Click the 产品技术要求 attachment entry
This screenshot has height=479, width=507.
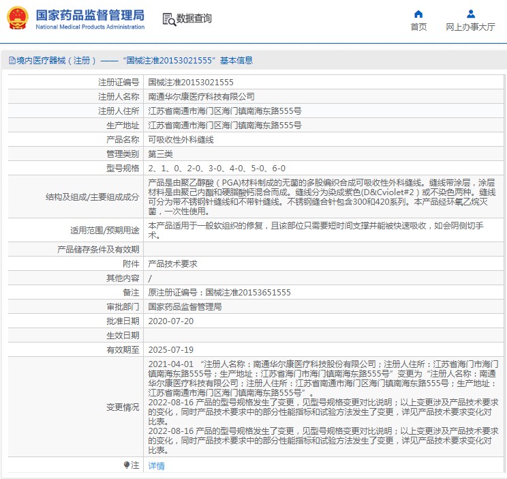pyautogui.click(x=172, y=263)
